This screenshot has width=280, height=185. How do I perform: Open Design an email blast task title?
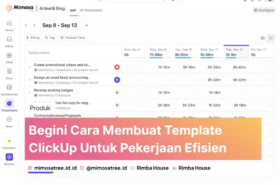(62, 77)
